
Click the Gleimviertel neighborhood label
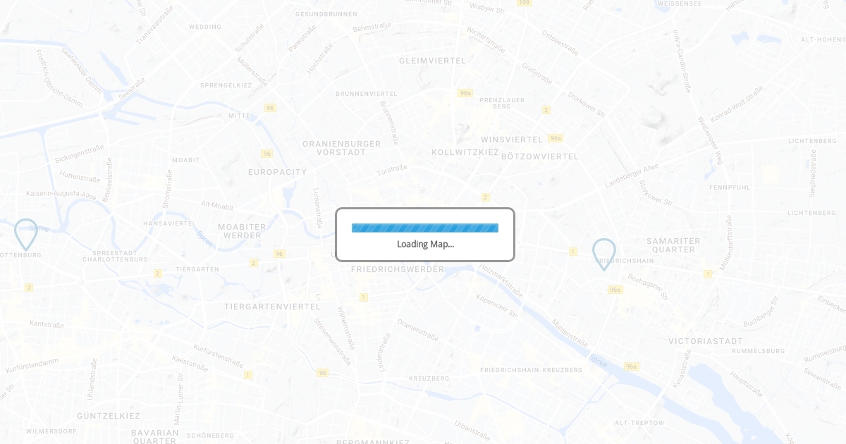(433, 61)
